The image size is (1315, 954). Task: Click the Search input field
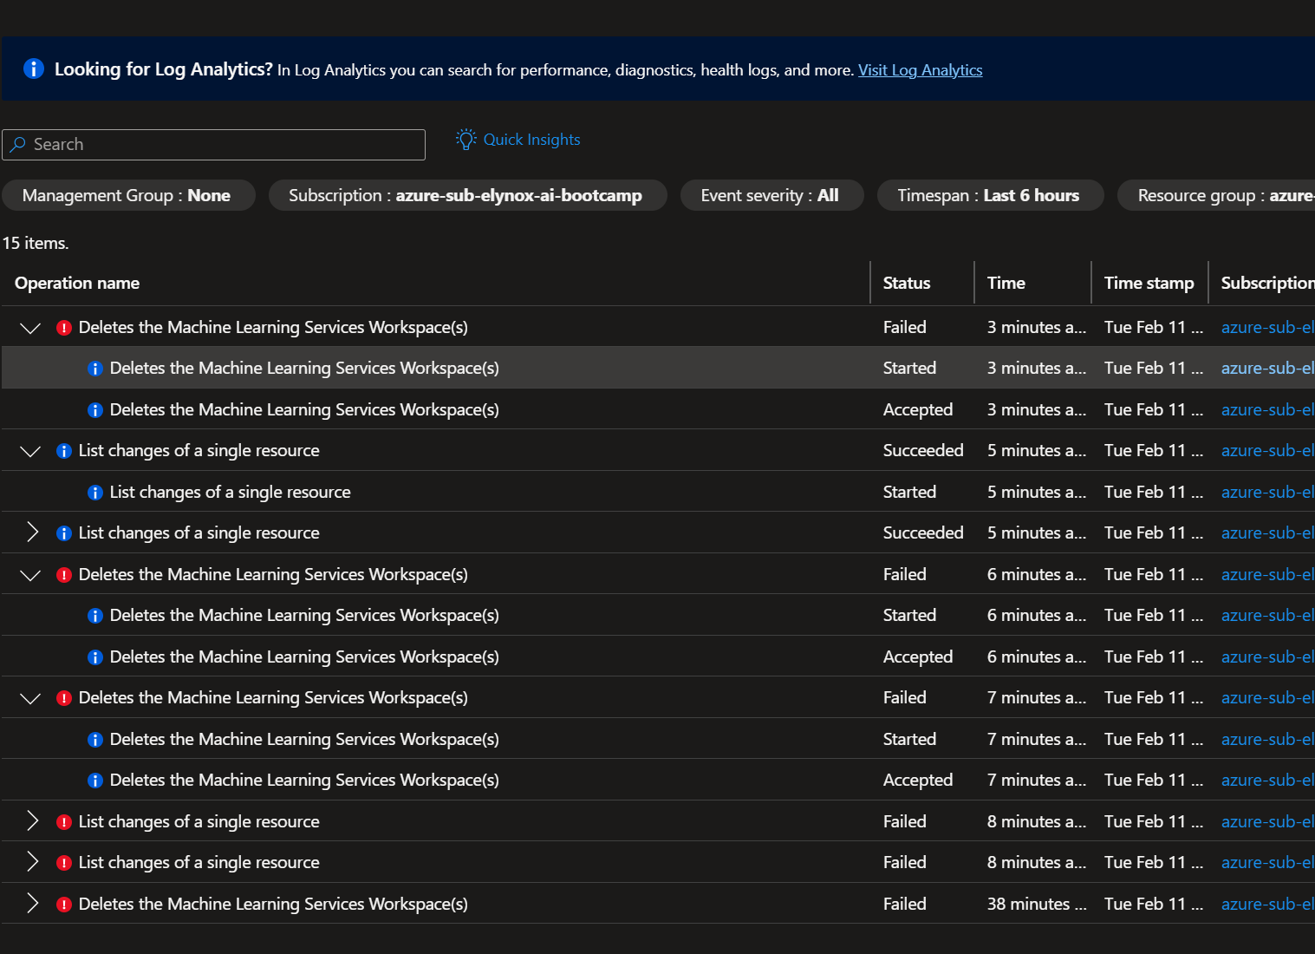[213, 145]
